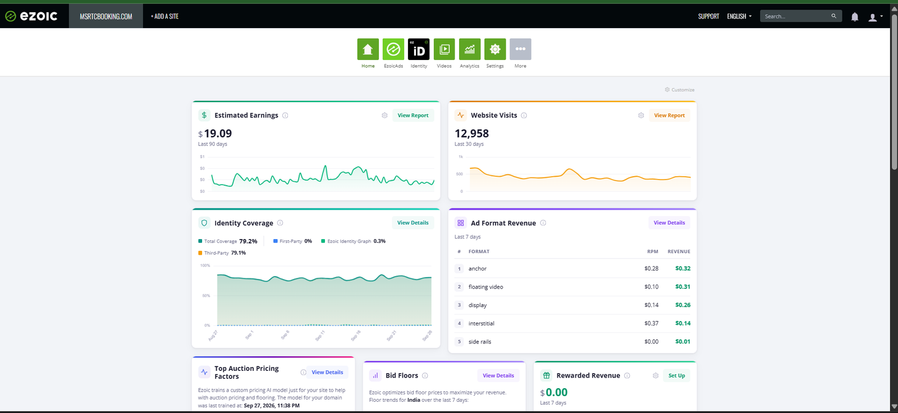This screenshot has height=413, width=898.
Task: Click Customize dashboard link
Action: click(x=680, y=90)
